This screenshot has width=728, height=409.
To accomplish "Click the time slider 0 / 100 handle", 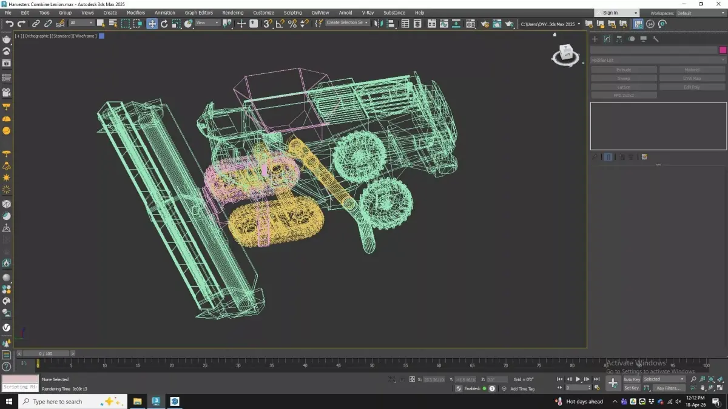I will point(45,353).
